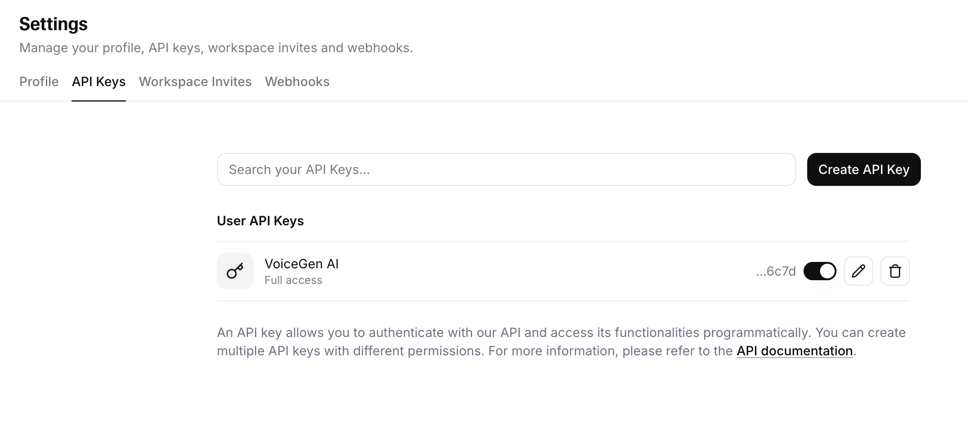Focus the Search your API Keys field
The image size is (969, 424).
(x=506, y=169)
